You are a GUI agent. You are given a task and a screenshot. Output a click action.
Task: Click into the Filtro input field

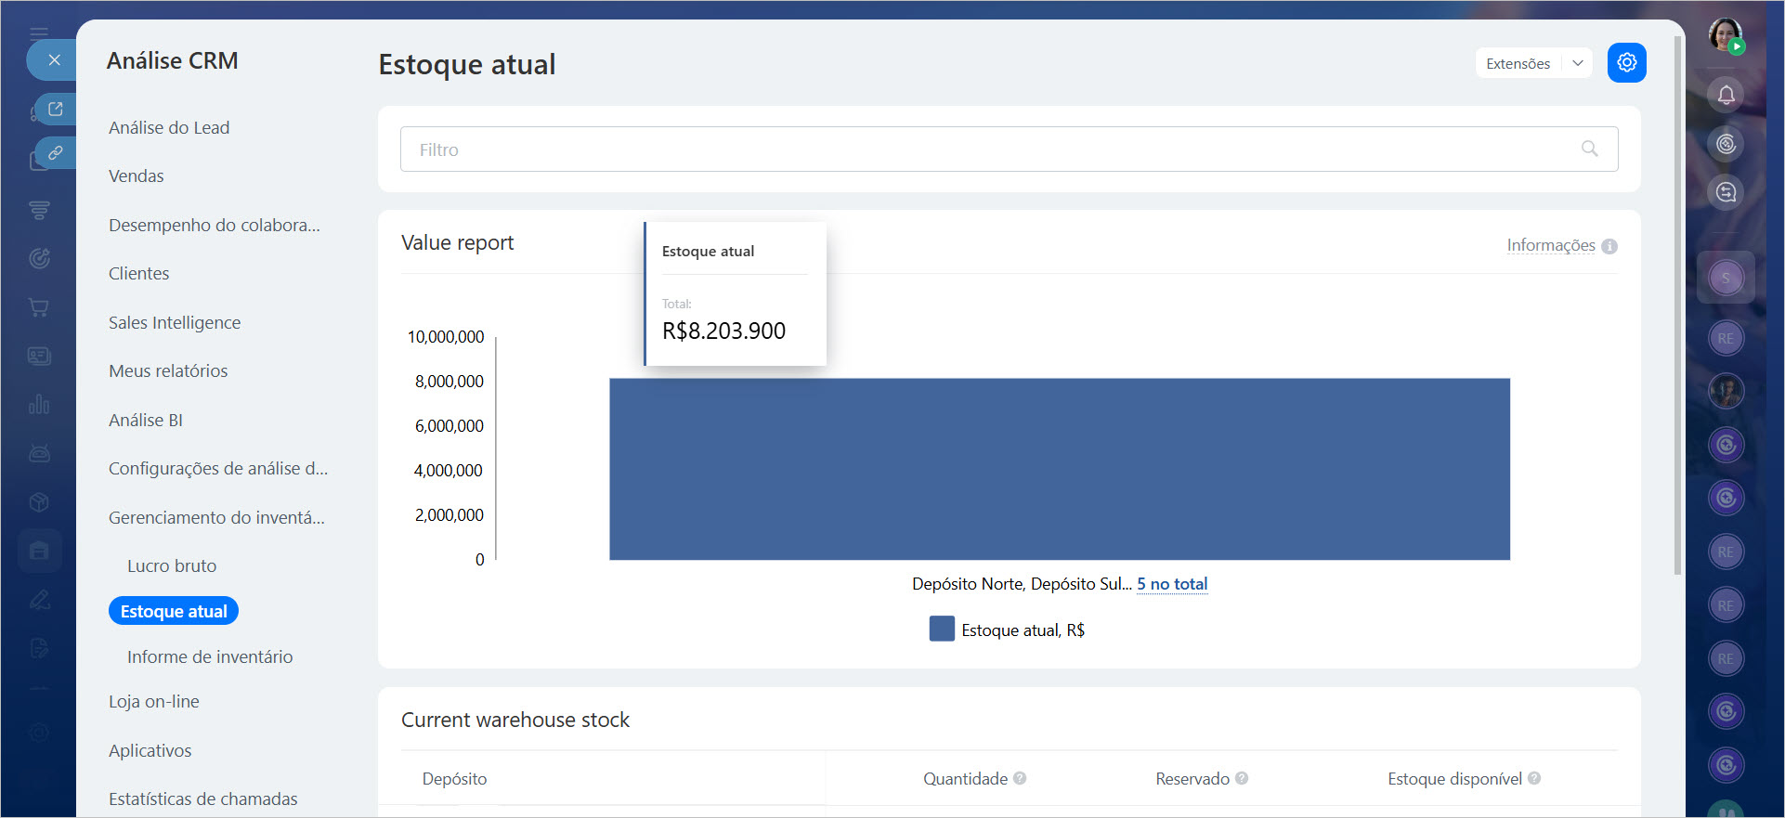click(x=984, y=149)
